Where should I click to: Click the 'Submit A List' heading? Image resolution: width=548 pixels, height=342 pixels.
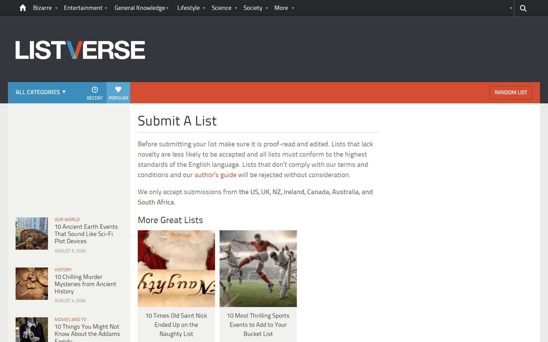pyautogui.click(x=177, y=121)
